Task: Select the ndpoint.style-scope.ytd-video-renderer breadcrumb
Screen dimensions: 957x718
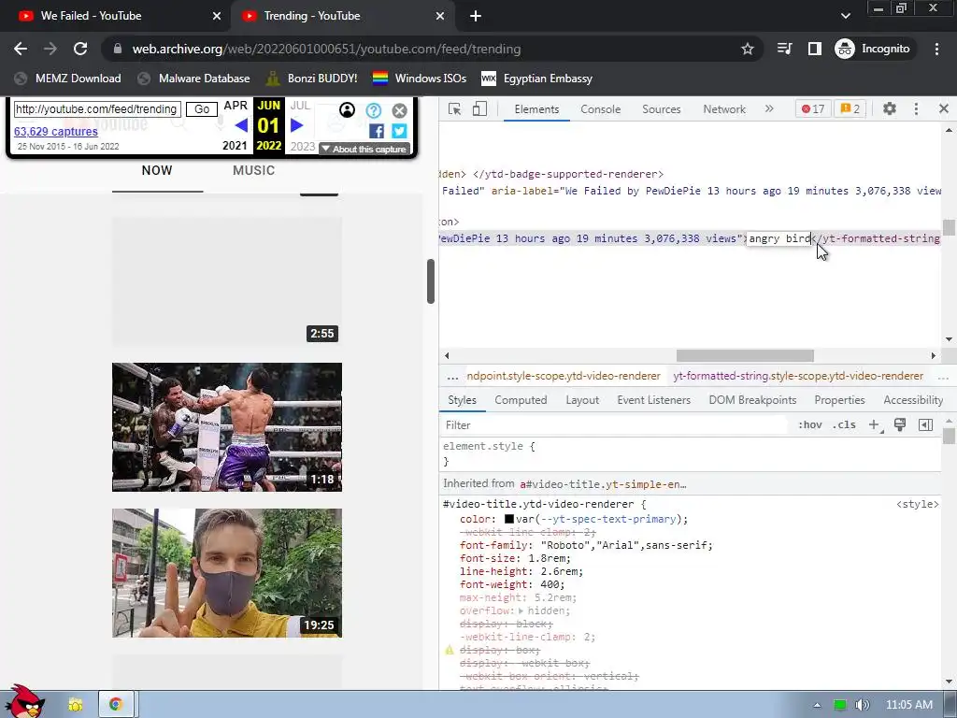Action: click(x=564, y=376)
